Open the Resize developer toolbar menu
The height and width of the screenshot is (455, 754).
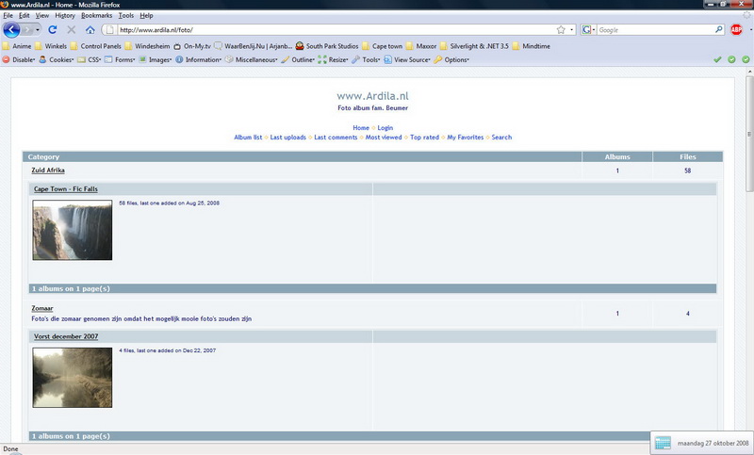333,59
